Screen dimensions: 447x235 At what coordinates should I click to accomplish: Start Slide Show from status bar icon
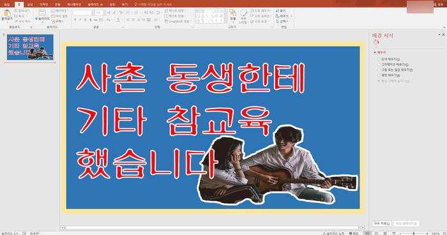394,233
